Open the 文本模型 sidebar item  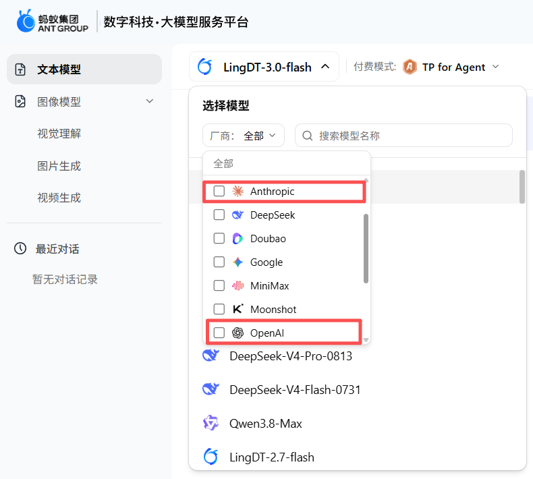tap(84, 69)
